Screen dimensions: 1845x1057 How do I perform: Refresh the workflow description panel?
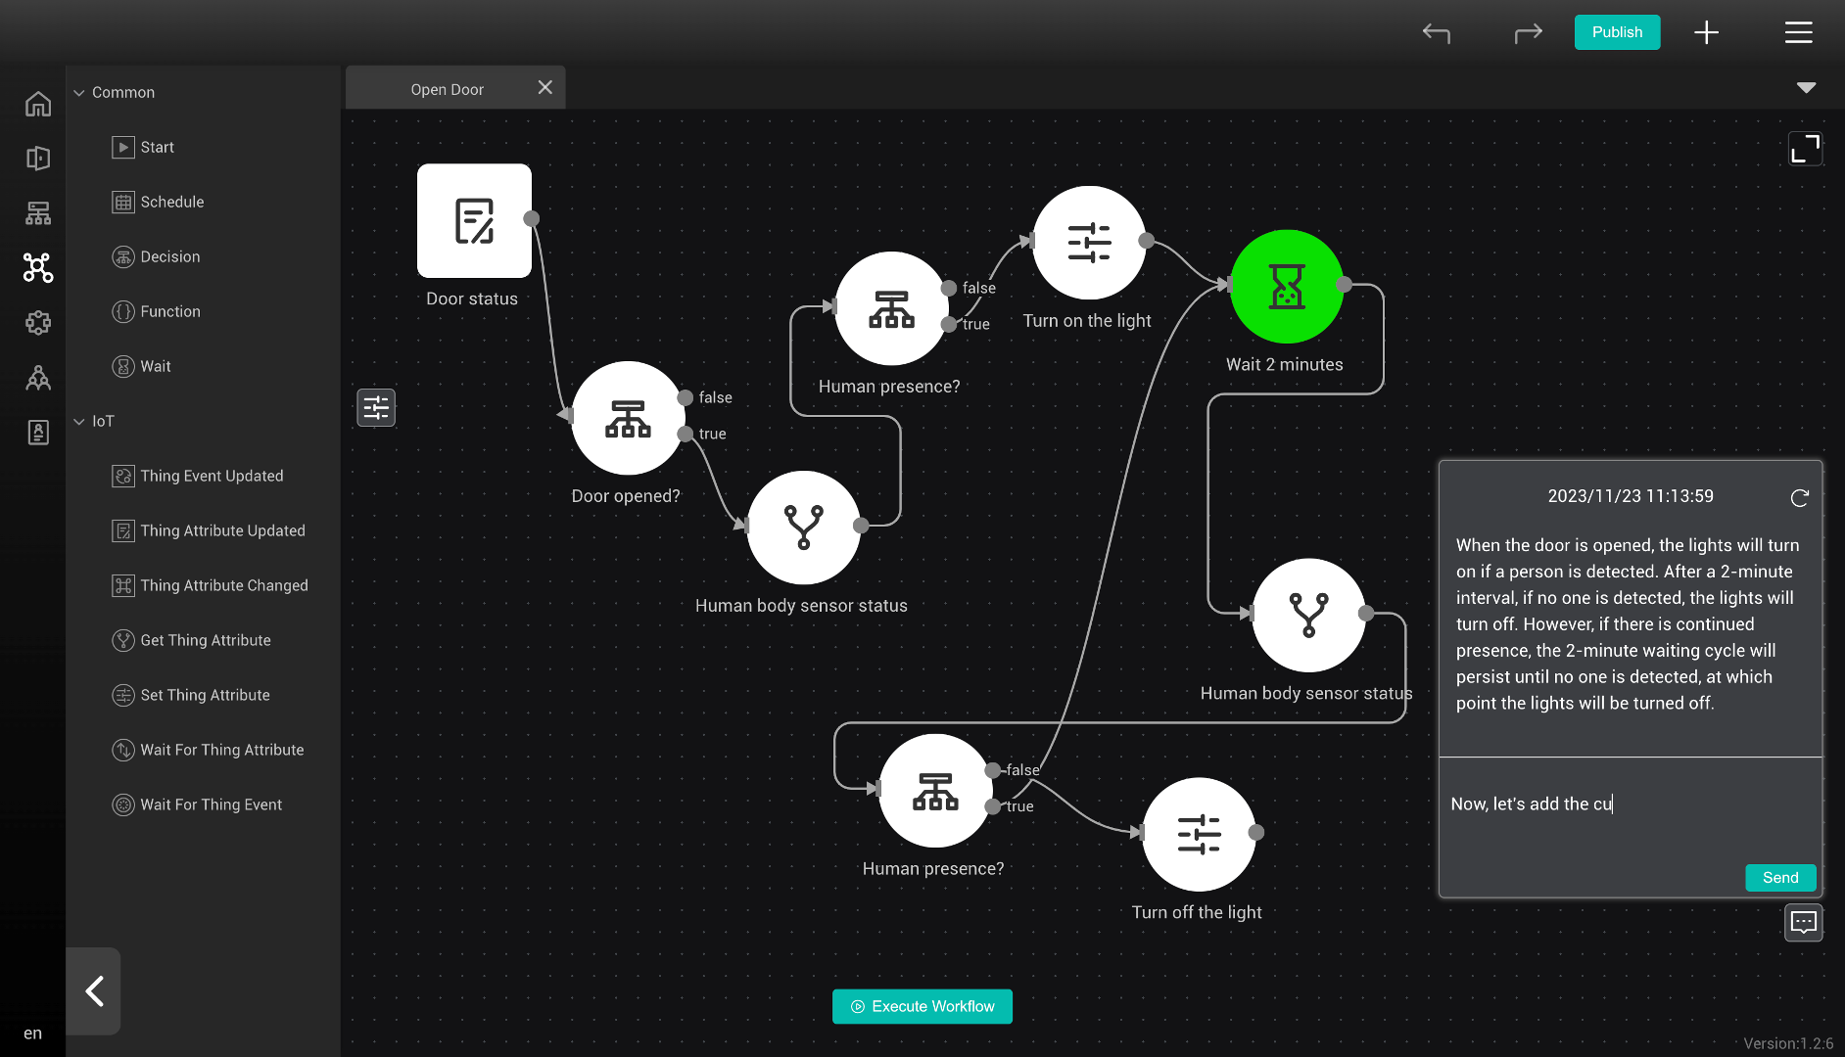[x=1799, y=498]
